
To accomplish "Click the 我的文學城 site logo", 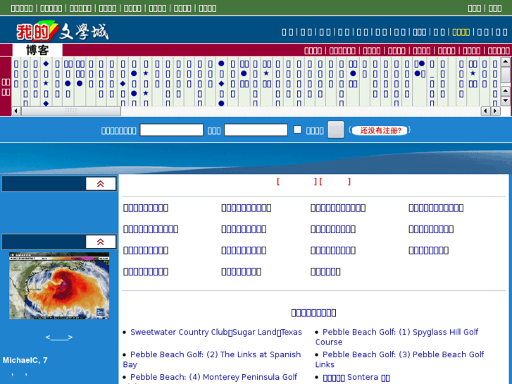I will 62,31.
